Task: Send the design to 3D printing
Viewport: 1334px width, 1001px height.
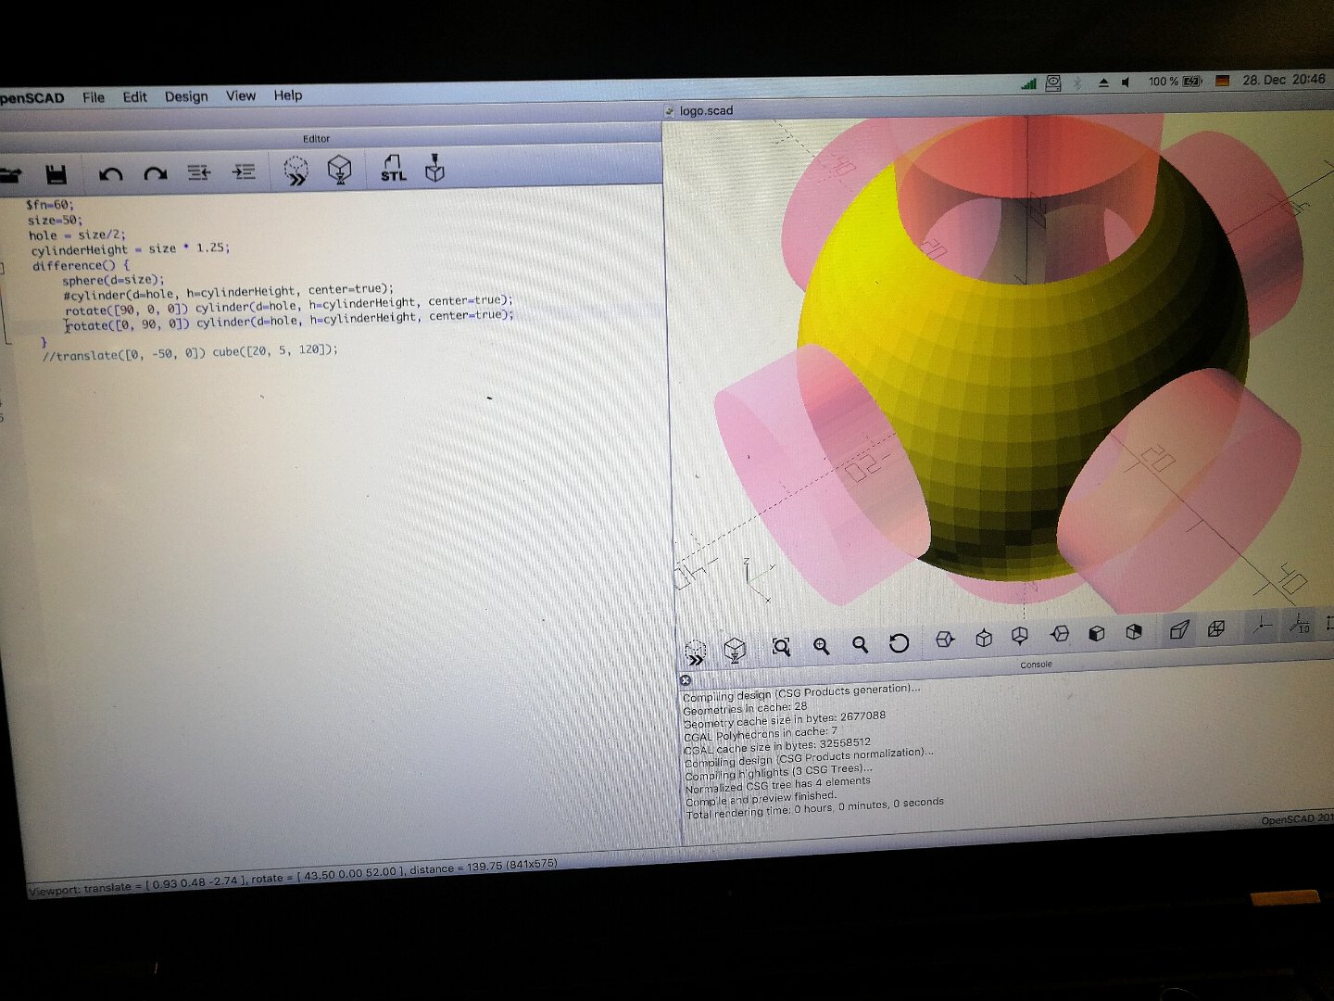Action: click(x=434, y=168)
